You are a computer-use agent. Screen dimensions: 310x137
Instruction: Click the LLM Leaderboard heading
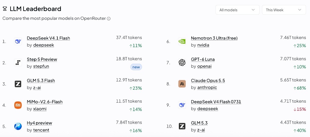click(35, 9)
